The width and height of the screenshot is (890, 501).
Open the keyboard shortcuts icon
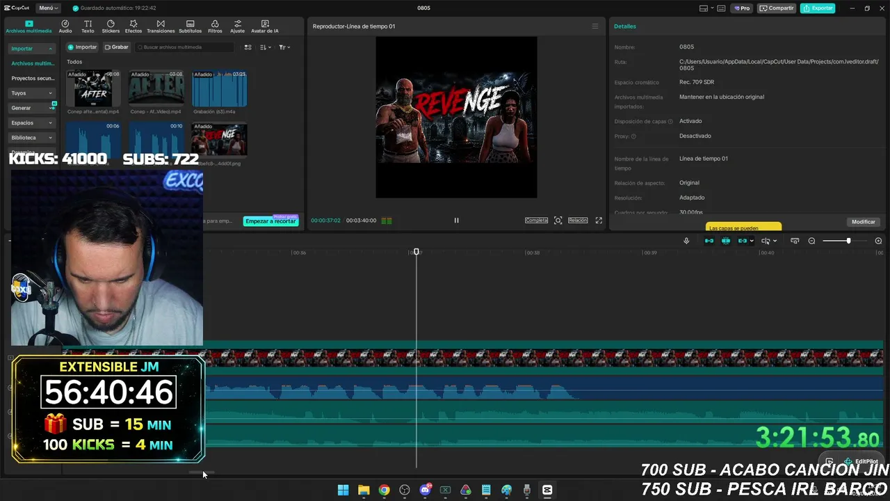721,8
